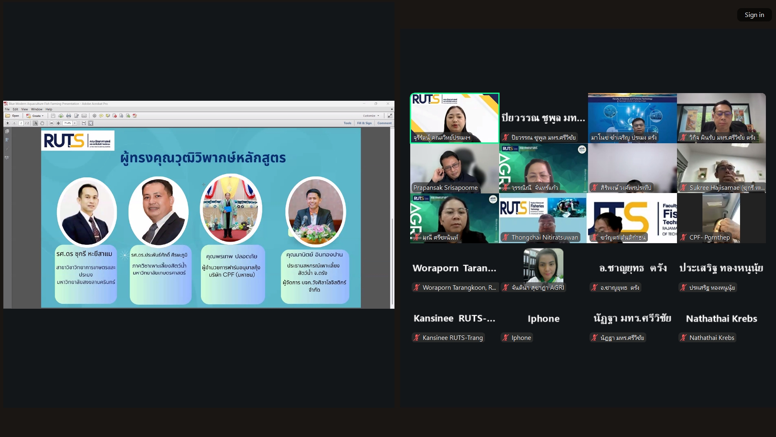
Task: Open the Fill & Sign pane
Action: tap(364, 123)
